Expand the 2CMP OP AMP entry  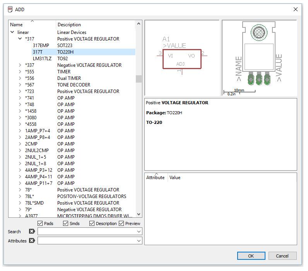pos(20,144)
